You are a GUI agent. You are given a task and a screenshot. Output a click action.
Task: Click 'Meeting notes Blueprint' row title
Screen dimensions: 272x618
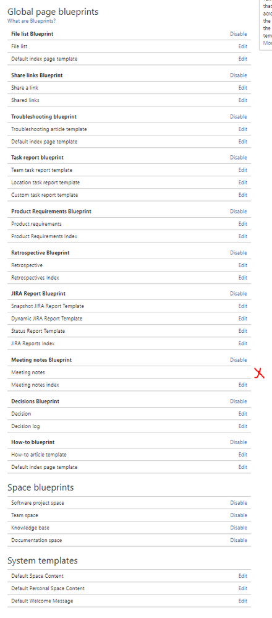tap(41, 360)
